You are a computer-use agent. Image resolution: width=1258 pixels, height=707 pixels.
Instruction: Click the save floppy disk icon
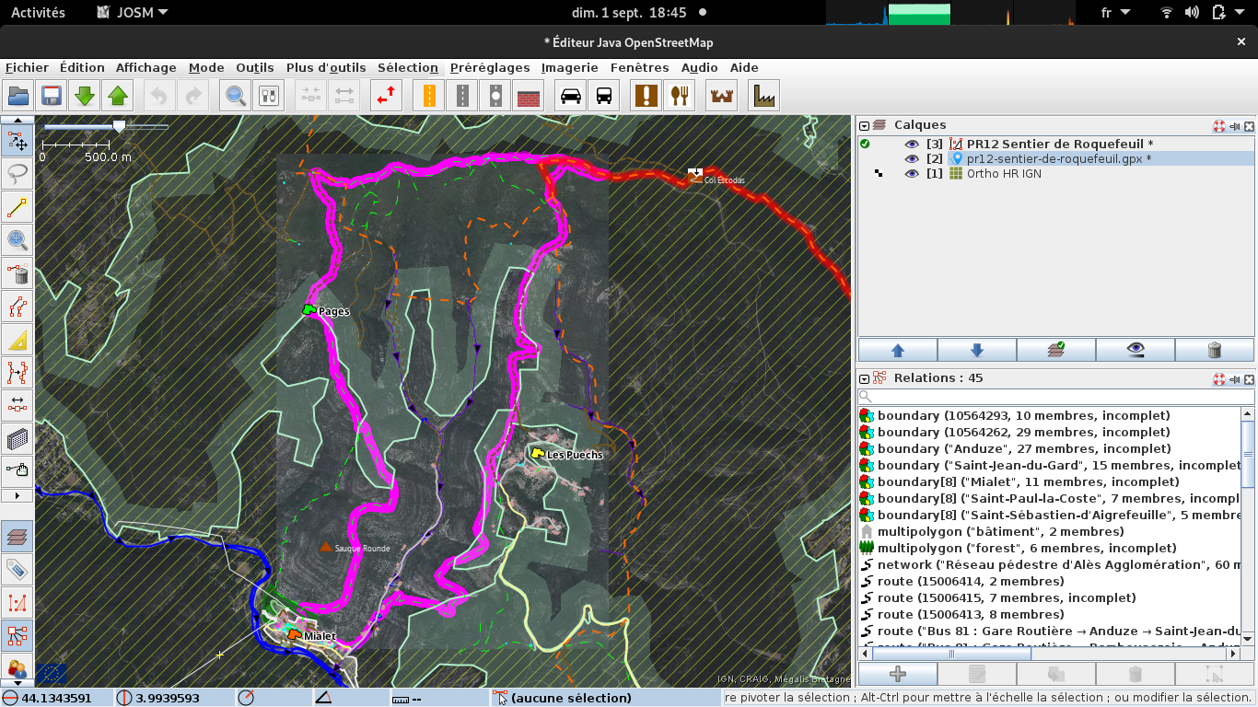click(51, 96)
